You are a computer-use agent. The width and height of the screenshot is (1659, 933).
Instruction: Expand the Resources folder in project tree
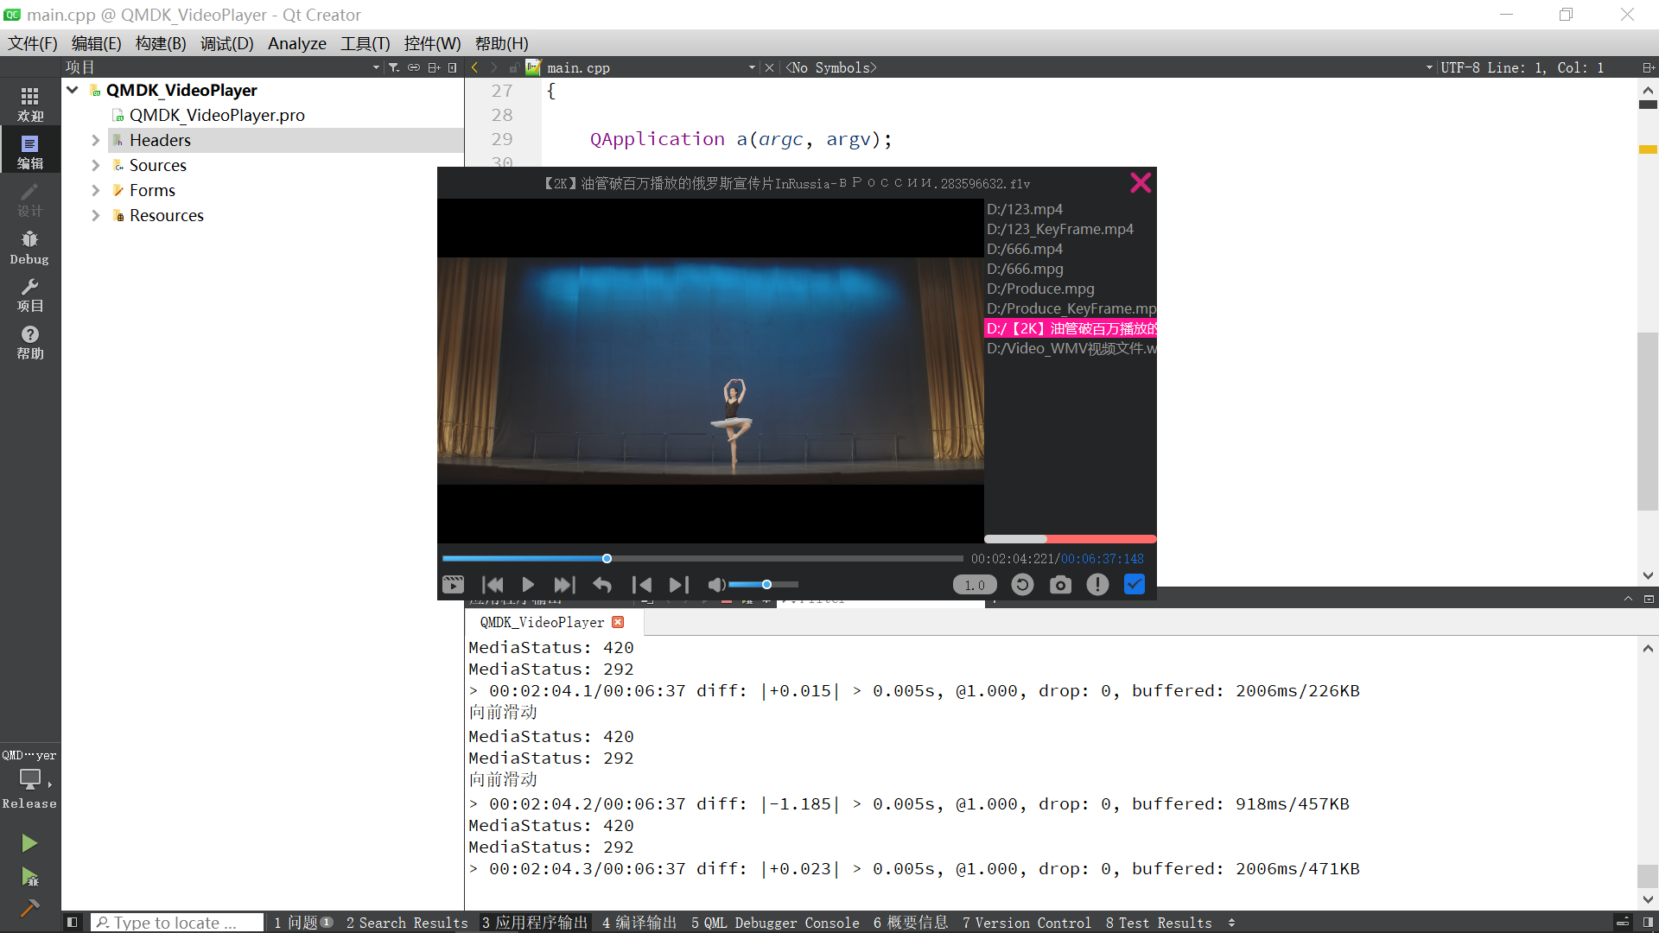(x=96, y=215)
